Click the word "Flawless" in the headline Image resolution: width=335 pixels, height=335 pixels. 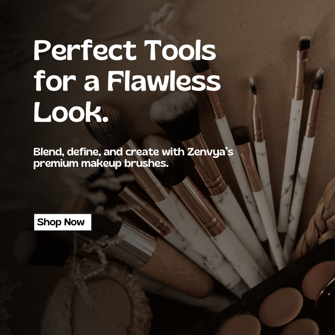164,81
